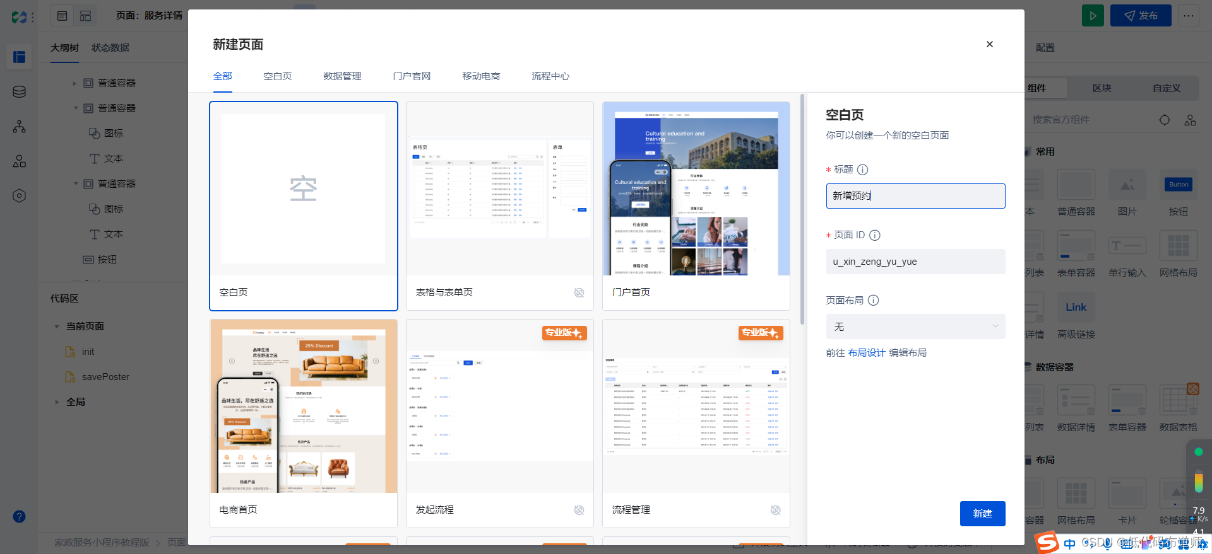
Task: Open the workflow sidebar icon
Action: click(x=20, y=127)
